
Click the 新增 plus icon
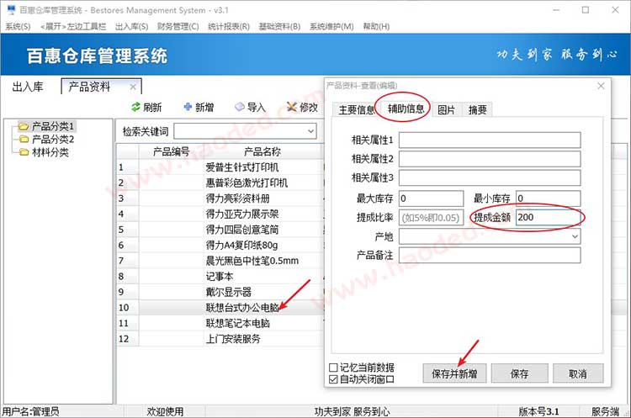coord(188,108)
